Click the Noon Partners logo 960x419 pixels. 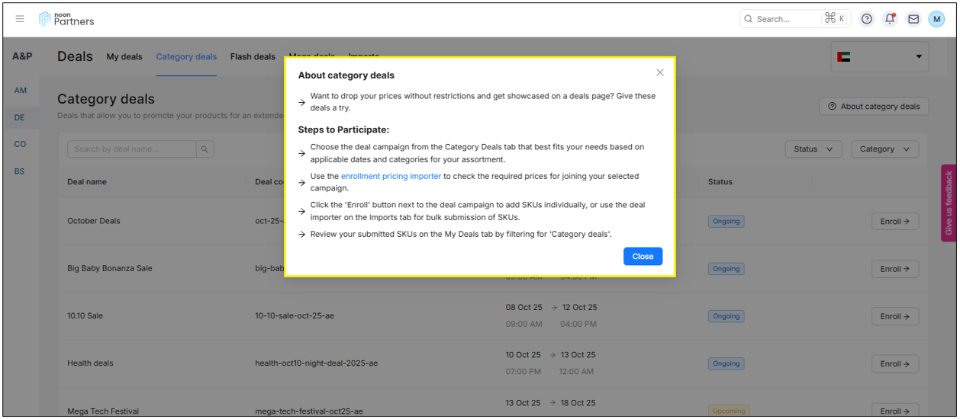[x=66, y=19]
